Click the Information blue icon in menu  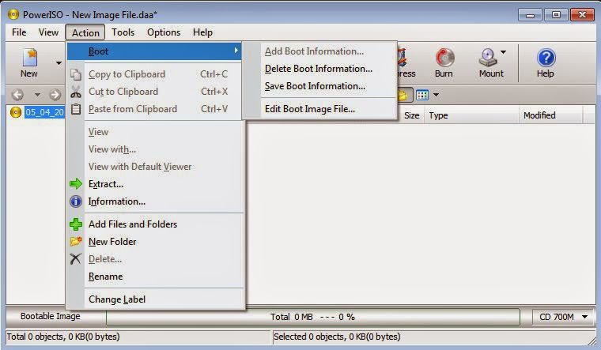coord(76,201)
